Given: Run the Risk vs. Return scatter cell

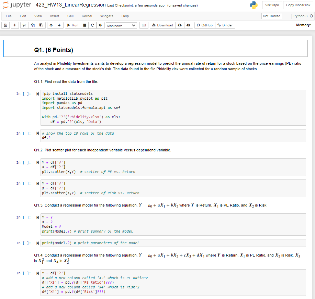Looking at the screenshot, I should pyautogui.click(x=37, y=184).
